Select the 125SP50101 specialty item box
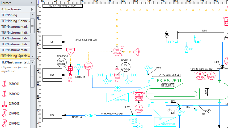The width and height of the screenshot is (228, 128). coord(165,122)
